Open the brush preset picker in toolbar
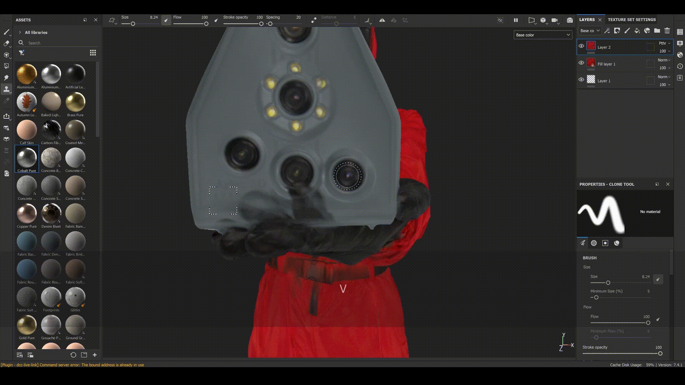685x385 pixels. tap(112, 20)
